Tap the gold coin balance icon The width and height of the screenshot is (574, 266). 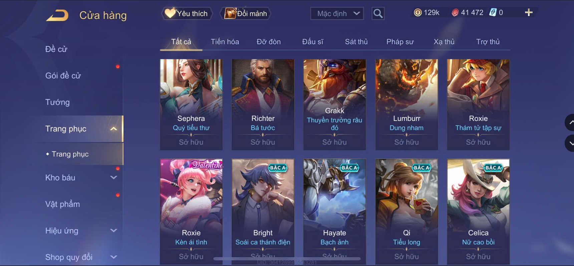click(417, 13)
